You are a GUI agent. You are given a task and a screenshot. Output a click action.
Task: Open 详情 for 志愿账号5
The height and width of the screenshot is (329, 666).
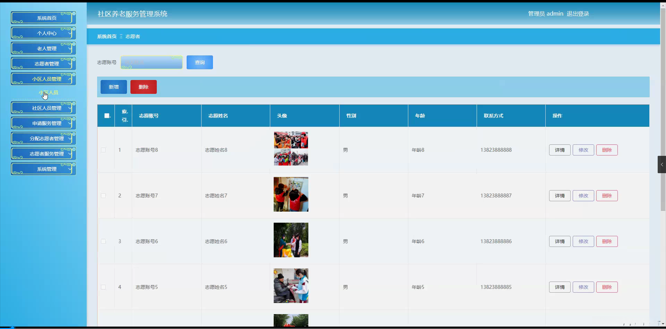tap(560, 287)
